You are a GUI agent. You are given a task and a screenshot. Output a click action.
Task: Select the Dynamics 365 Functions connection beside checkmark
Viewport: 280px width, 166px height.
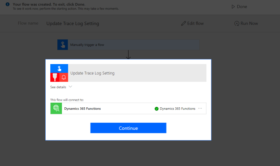(x=177, y=109)
